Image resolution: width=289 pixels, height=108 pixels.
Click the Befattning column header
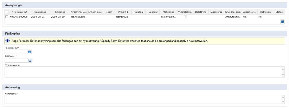(x=201, y=12)
